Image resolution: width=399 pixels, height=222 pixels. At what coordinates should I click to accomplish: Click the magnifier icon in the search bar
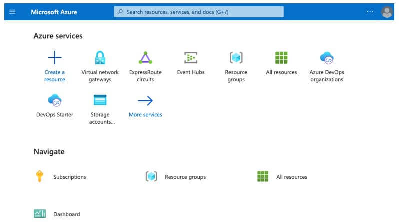click(120, 12)
